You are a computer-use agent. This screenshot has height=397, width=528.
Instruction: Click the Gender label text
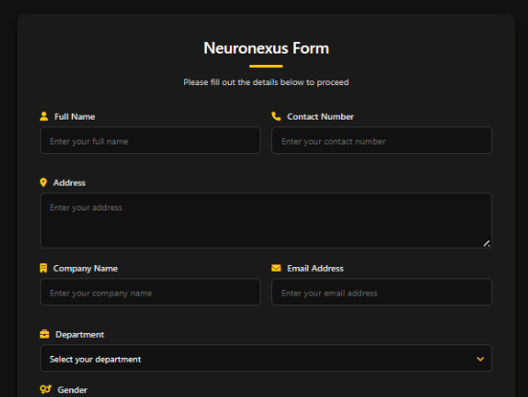pyautogui.click(x=73, y=390)
